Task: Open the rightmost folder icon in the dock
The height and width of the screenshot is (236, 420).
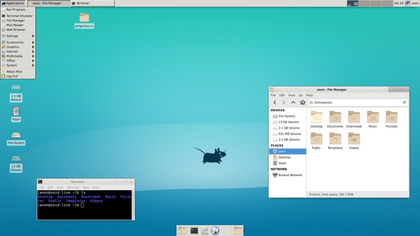Action: (x=238, y=231)
